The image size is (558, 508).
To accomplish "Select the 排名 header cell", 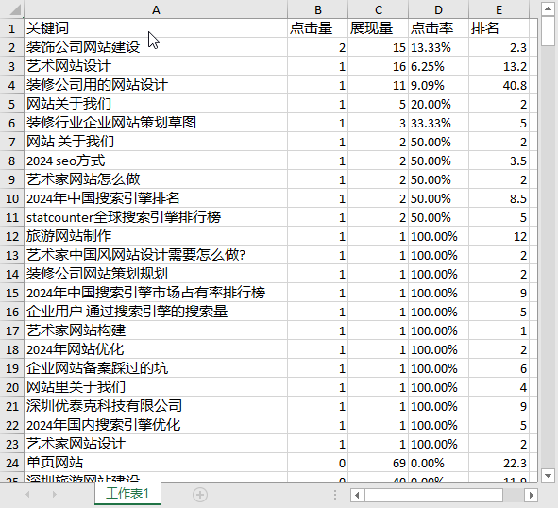I will coord(499,28).
